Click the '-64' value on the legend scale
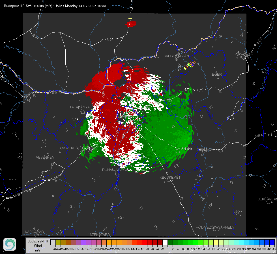277x254 pixels. pyautogui.click(x=55, y=249)
